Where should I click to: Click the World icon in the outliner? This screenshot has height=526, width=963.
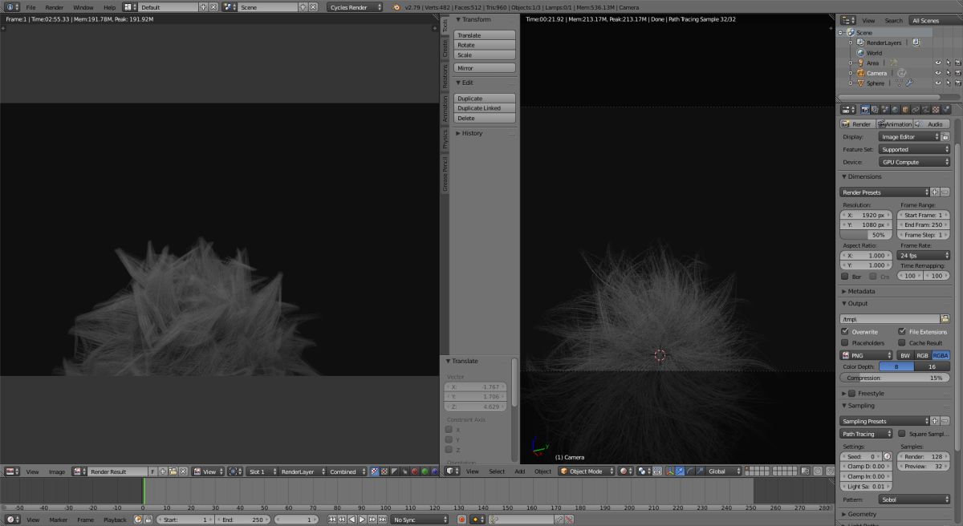[860, 53]
